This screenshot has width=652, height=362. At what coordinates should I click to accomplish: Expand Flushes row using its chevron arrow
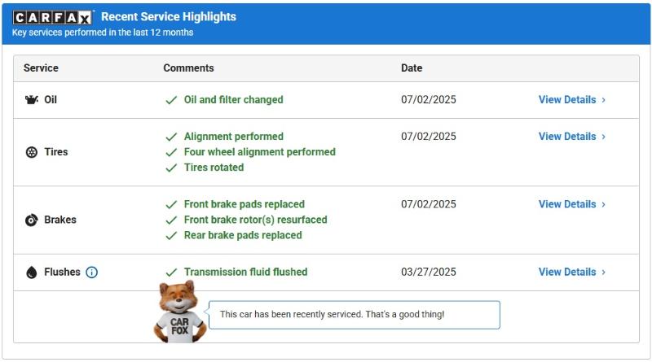click(604, 272)
